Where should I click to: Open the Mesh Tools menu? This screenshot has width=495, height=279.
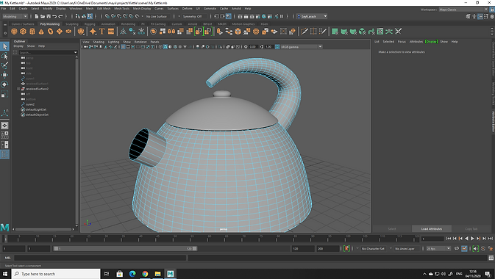[x=121, y=9]
